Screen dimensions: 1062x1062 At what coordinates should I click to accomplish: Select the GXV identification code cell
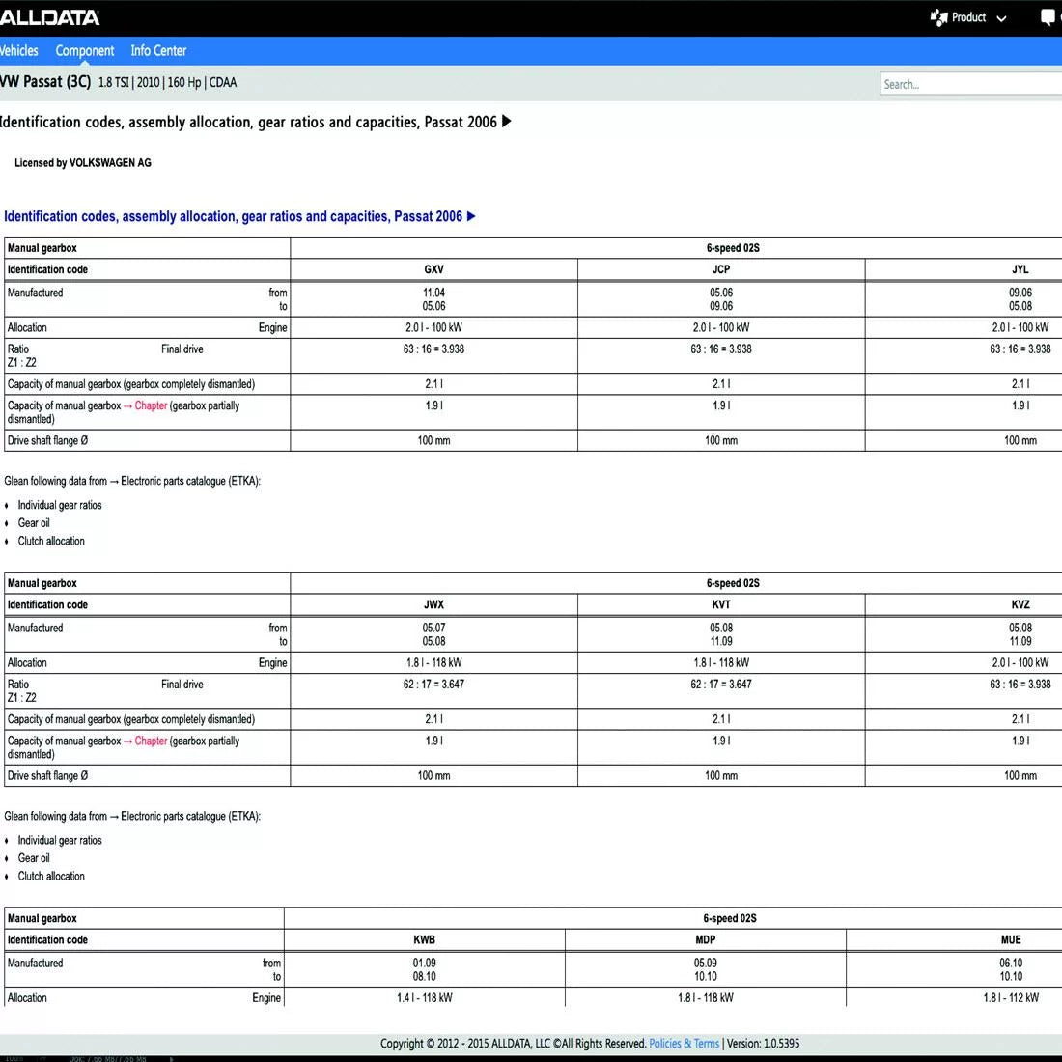pos(434,269)
